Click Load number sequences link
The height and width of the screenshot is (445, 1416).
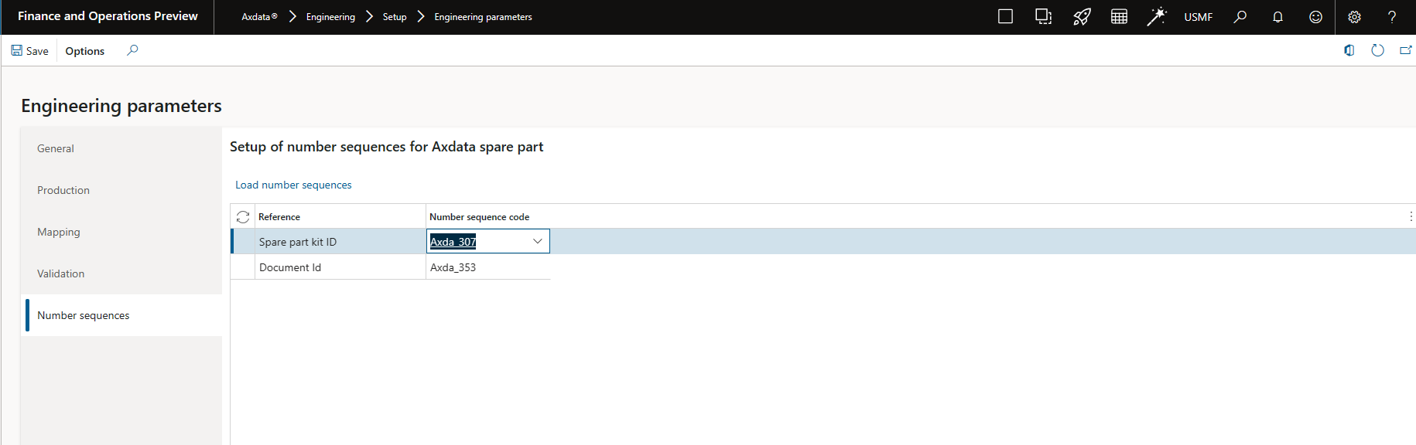[x=293, y=185]
